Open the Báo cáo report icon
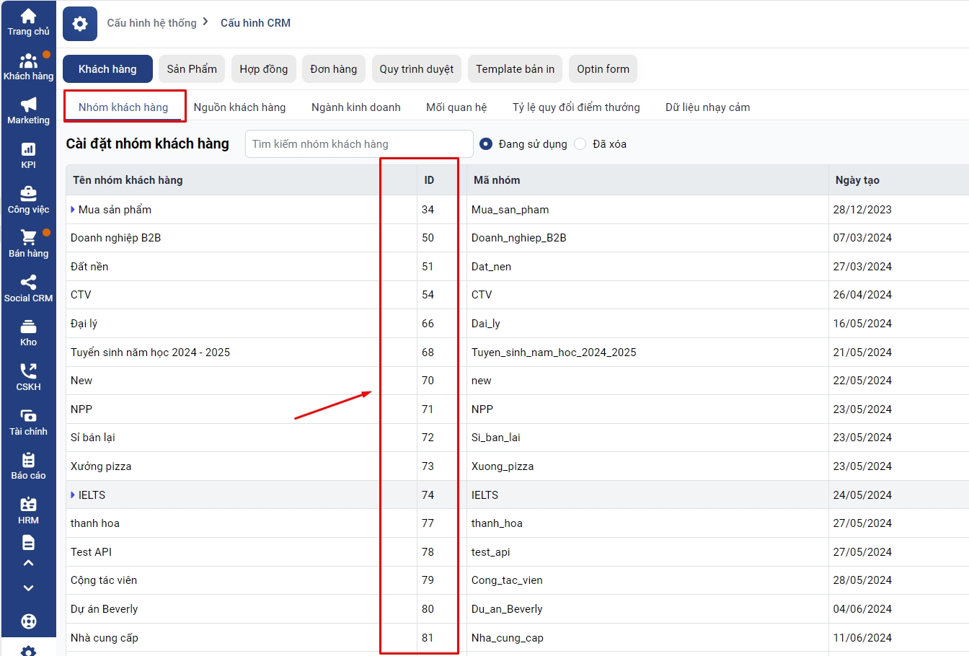The width and height of the screenshot is (969, 656). coord(28,461)
